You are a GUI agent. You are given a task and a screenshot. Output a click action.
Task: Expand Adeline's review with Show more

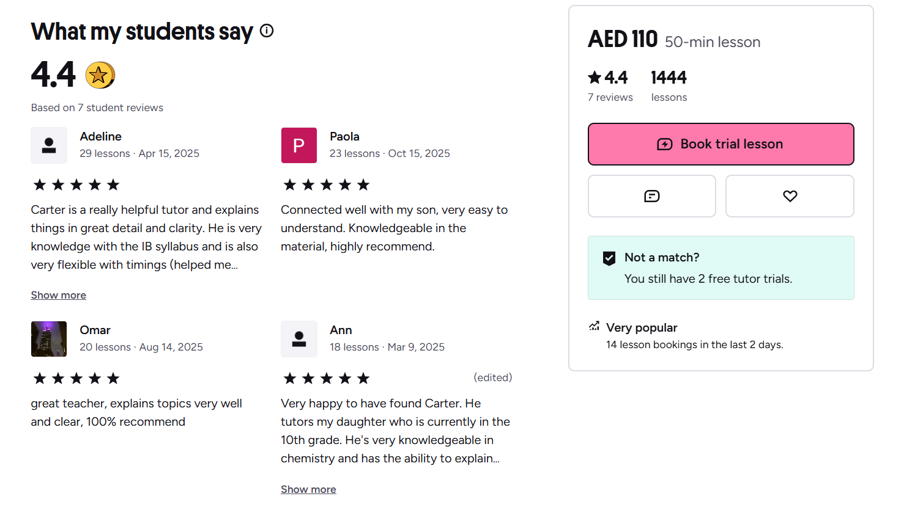pyautogui.click(x=59, y=295)
